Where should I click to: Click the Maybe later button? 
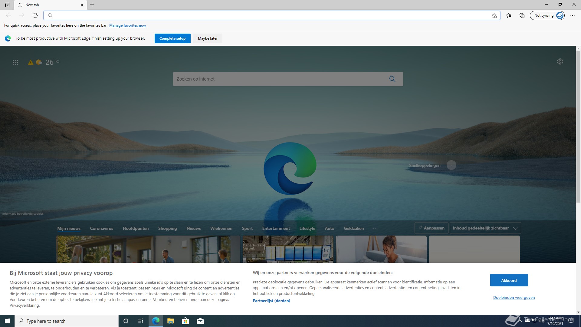tap(208, 38)
